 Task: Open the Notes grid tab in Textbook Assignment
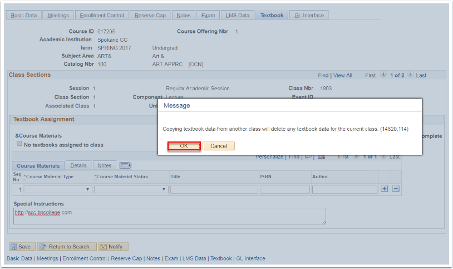point(104,165)
